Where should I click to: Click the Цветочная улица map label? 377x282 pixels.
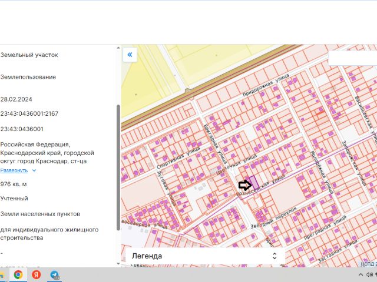click(236, 164)
